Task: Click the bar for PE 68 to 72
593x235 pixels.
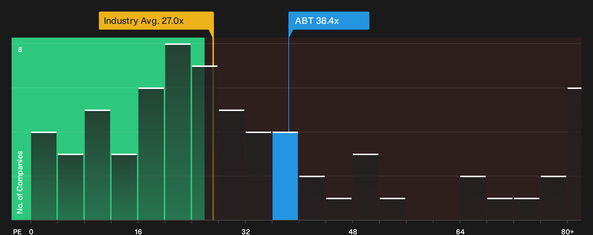Action: (x=500, y=209)
